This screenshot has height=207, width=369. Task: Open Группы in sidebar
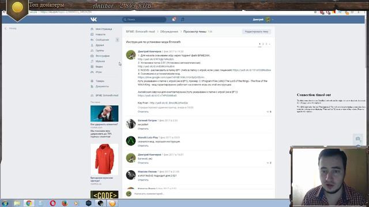100,51
